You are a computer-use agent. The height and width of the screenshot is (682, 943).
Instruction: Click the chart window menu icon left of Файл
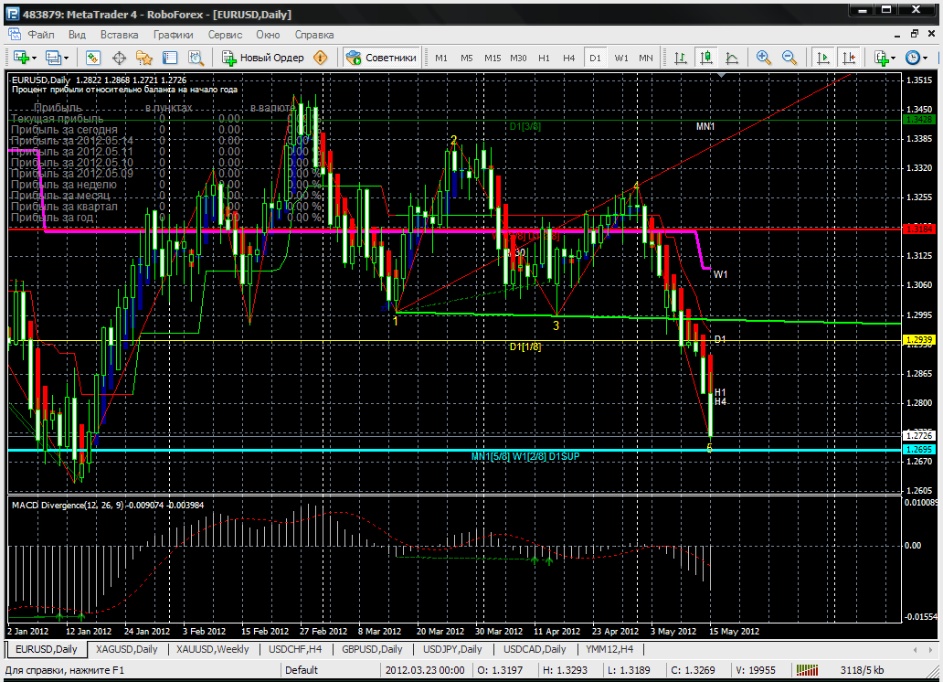(14, 35)
